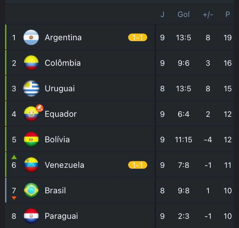Sort by the P points column header

tap(228, 14)
